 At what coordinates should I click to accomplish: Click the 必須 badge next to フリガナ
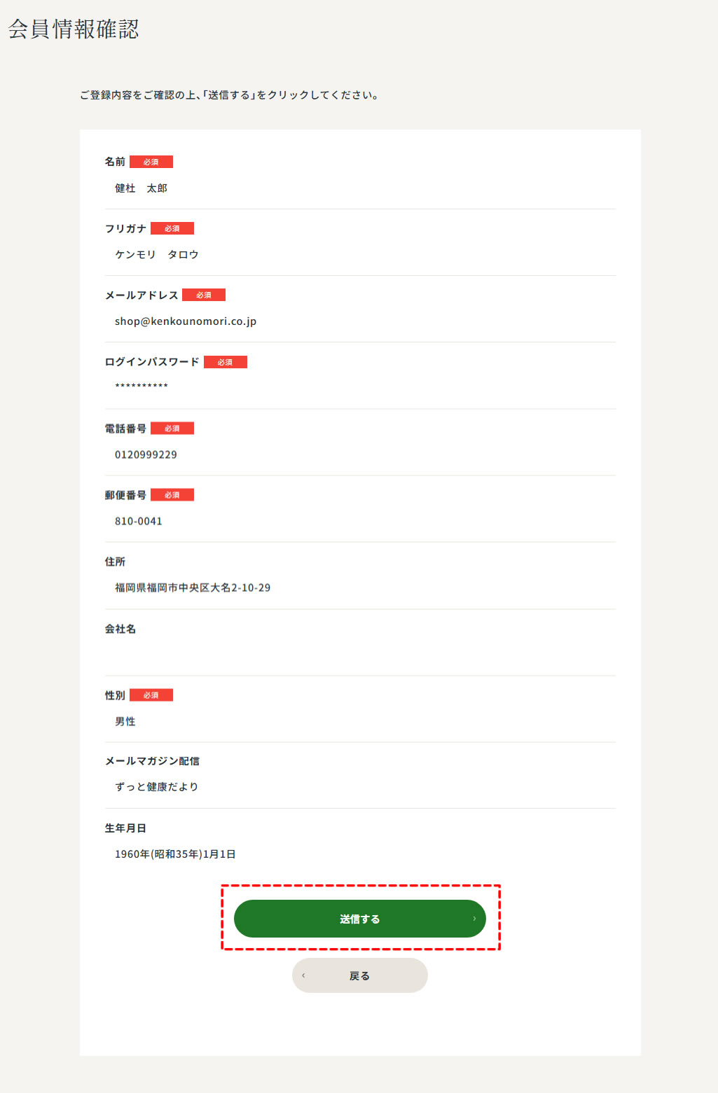point(172,228)
